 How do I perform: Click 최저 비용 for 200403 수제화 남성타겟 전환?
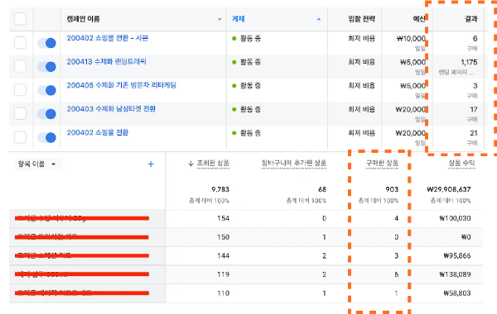362,109
